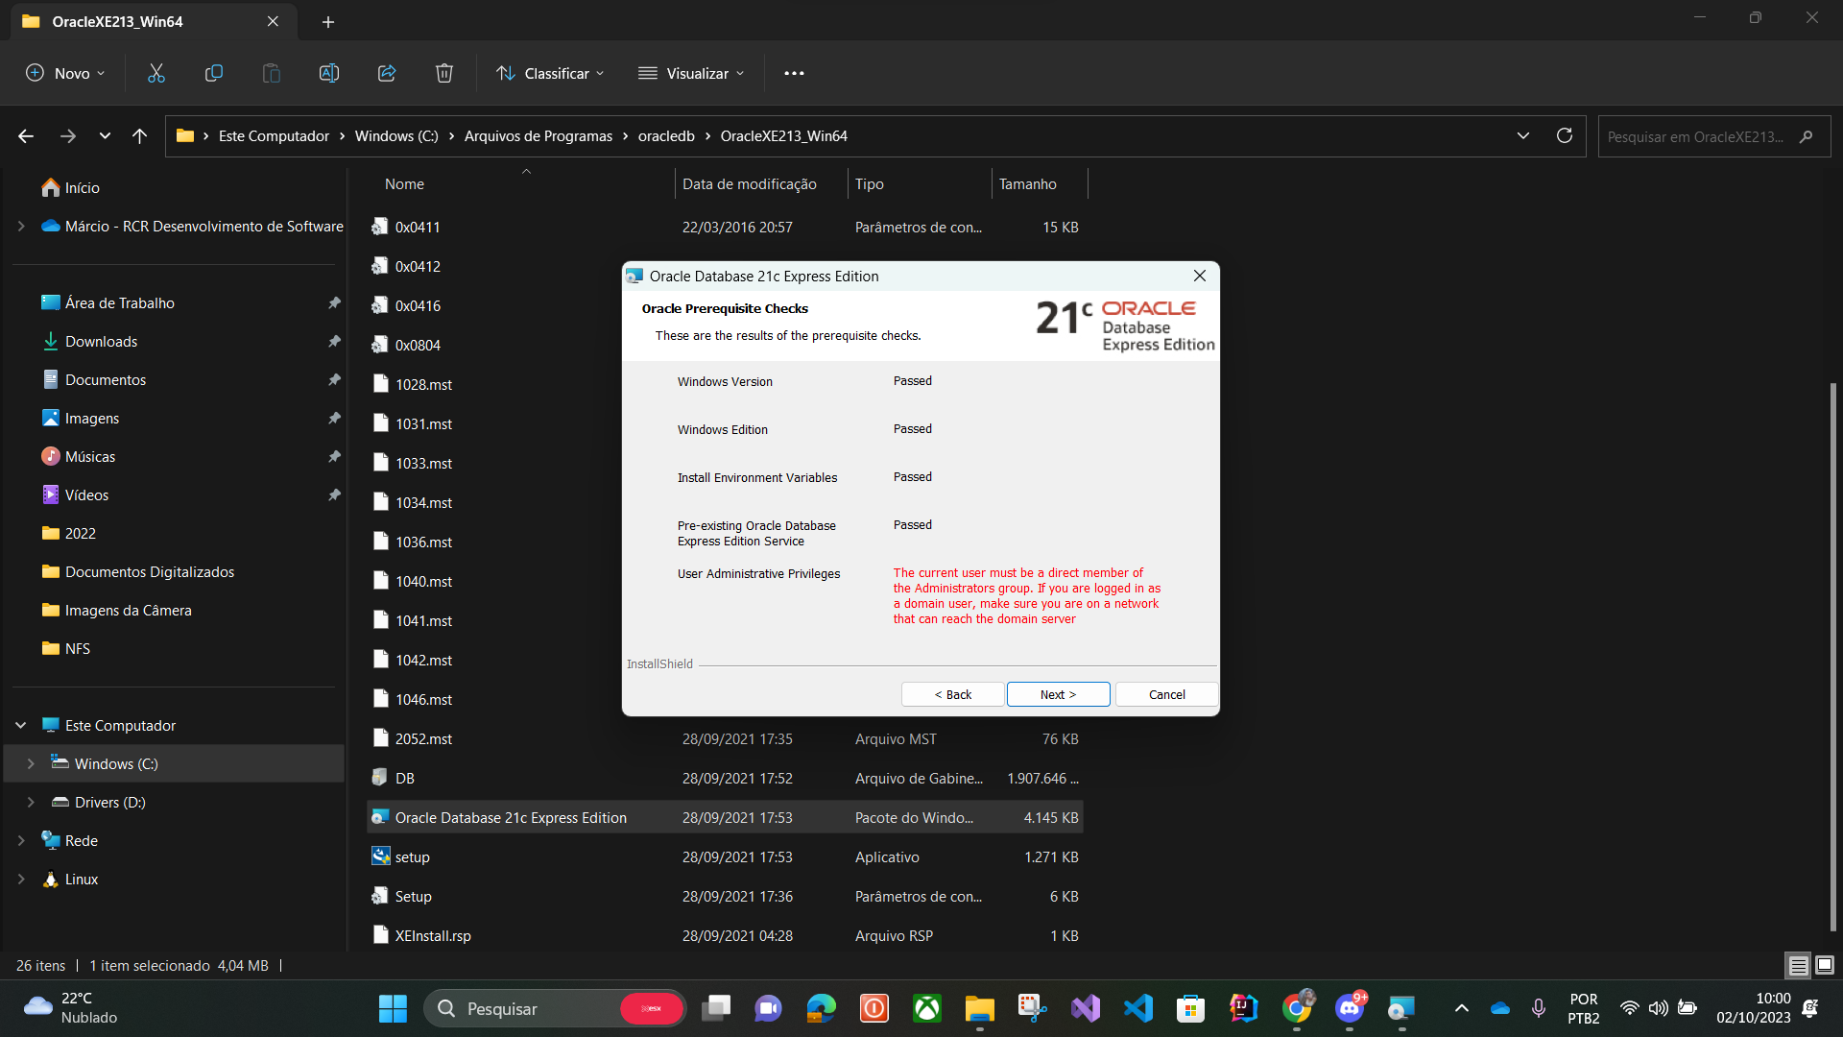
Task: Click the Copy toolbar icon
Action: pyautogui.click(x=214, y=73)
